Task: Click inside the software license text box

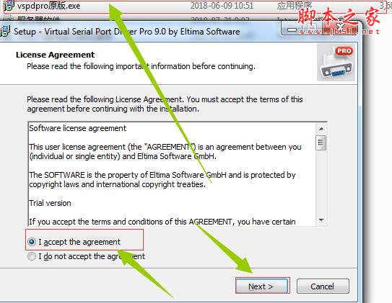Action: [x=172, y=174]
